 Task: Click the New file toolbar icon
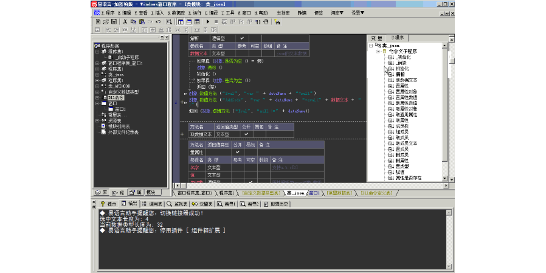(x=97, y=21)
